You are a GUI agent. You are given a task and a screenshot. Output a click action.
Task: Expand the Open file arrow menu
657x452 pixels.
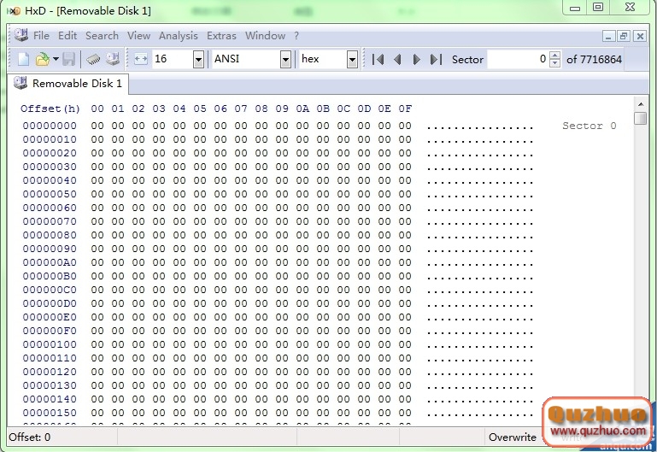click(56, 60)
